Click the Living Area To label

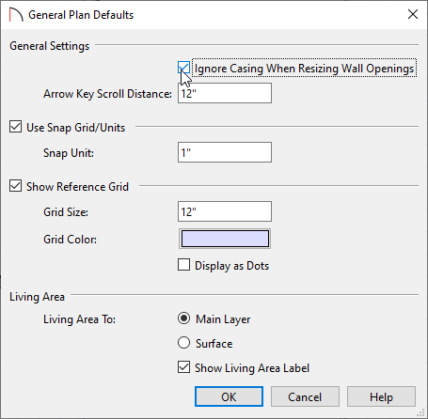[x=79, y=319]
